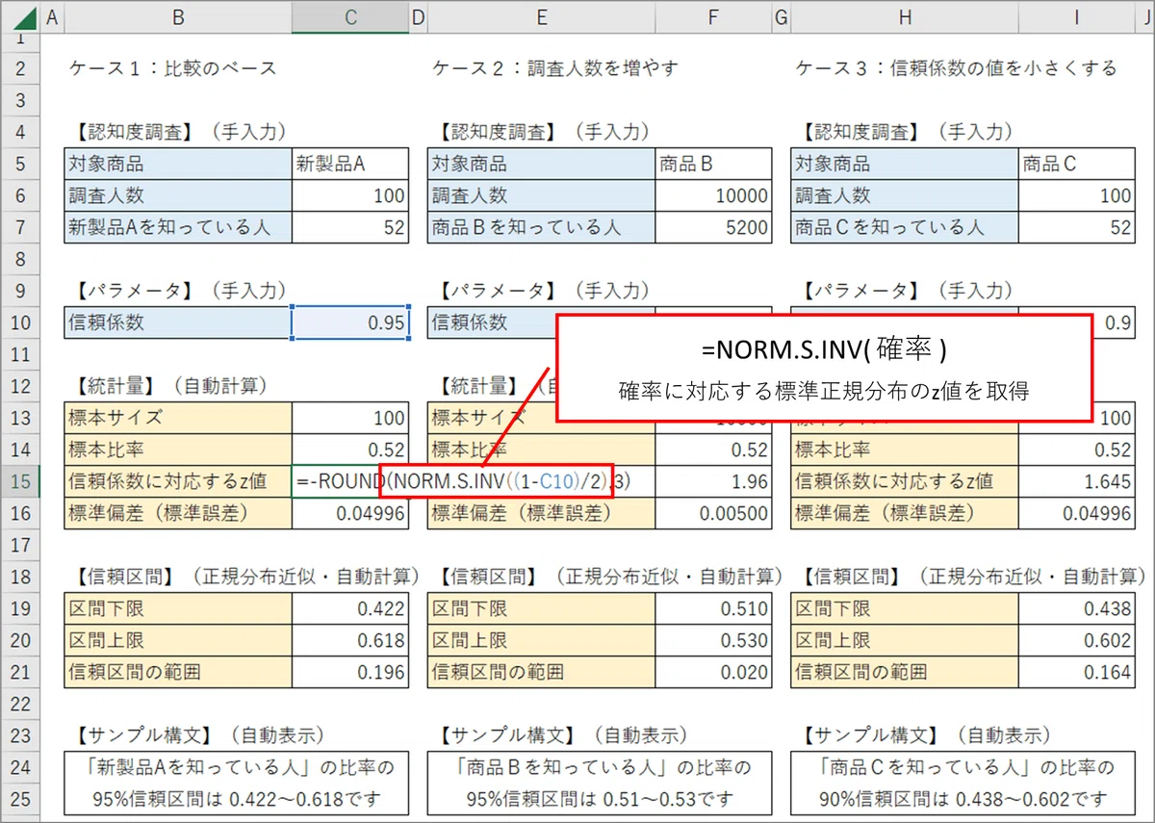The image size is (1155, 823).
Task: Click cell with value 10000
Action: (x=713, y=195)
